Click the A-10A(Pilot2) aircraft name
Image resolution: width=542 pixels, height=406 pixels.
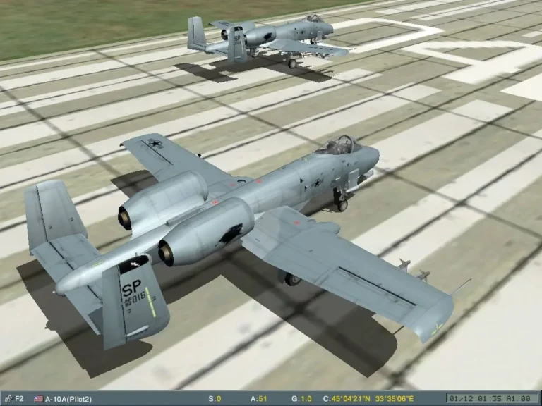[68, 400]
